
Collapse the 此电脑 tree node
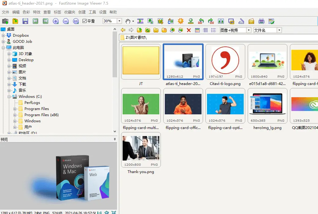3,48
